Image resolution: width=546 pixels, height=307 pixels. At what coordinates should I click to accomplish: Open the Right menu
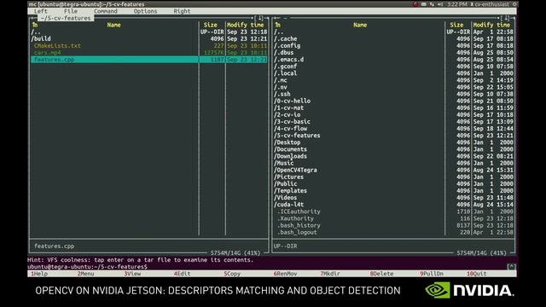point(182,11)
